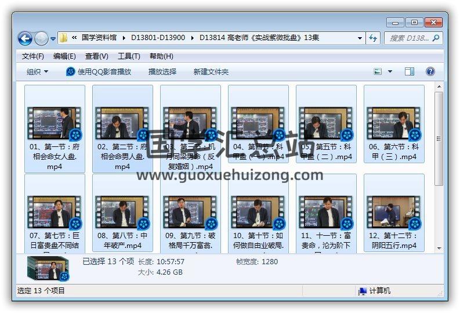Click the refresh button beside address bar
The image size is (460, 313).
374,38
